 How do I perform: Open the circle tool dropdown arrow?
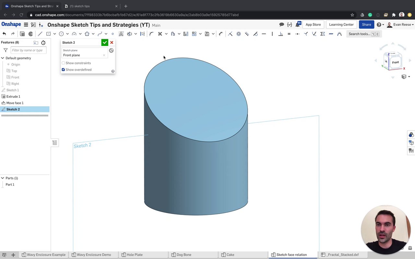coord(67,34)
